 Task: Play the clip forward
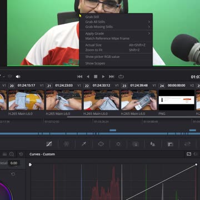pyautogui.click(x=103, y=77)
